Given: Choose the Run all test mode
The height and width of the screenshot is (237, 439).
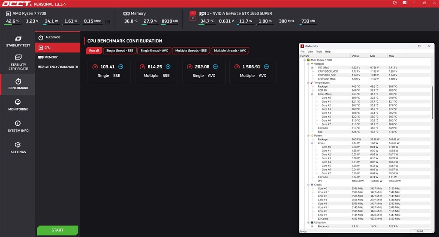Looking at the screenshot, I should point(94,51).
